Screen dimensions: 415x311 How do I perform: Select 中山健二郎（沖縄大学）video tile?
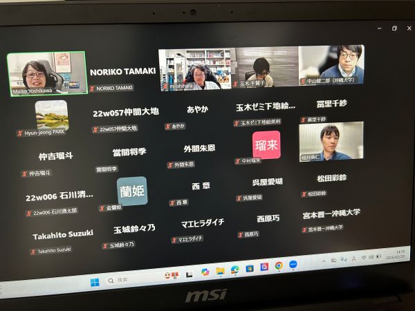pyautogui.click(x=331, y=65)
